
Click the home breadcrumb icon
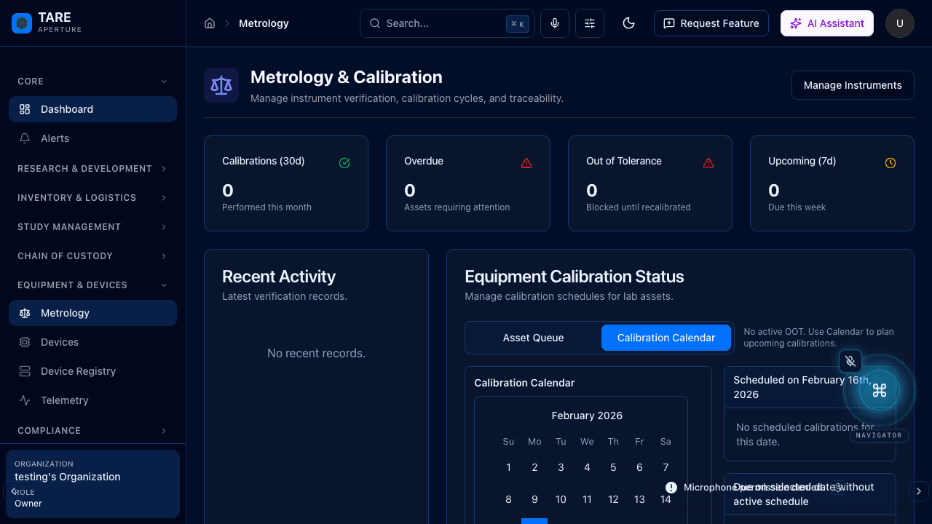210,23
